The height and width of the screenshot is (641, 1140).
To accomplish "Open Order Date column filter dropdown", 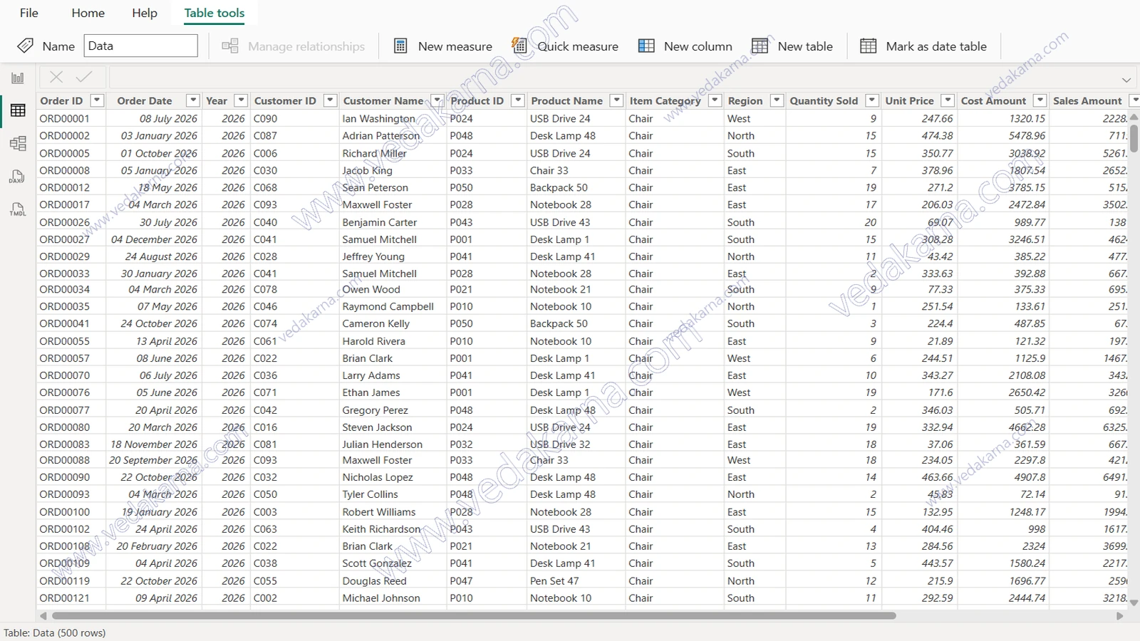I will (x=192, y=100).
